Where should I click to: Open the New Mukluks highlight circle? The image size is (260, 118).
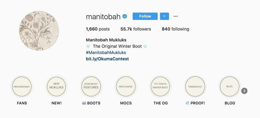click(57, 86)
